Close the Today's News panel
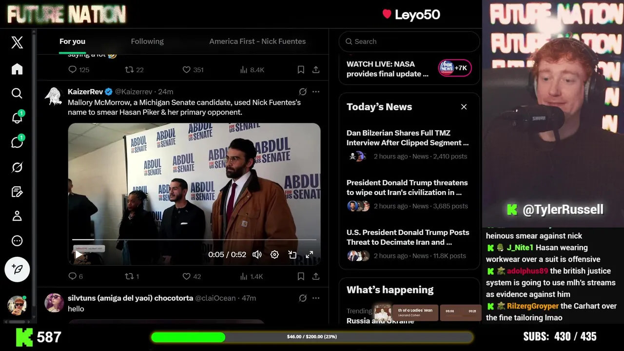The width and height of the screenshot is (624, 351). (464, 107)
